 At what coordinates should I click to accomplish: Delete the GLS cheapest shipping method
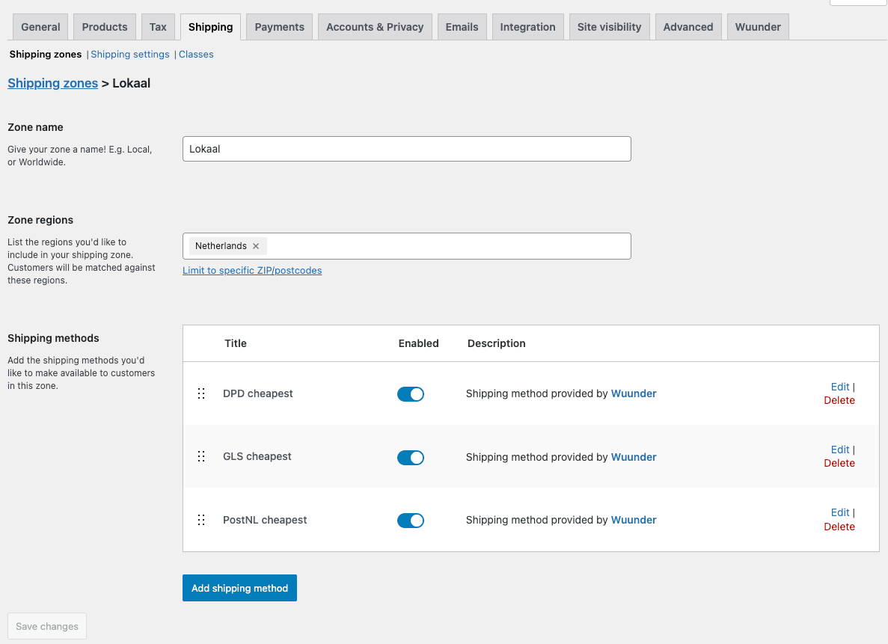[x=839, y=463]
